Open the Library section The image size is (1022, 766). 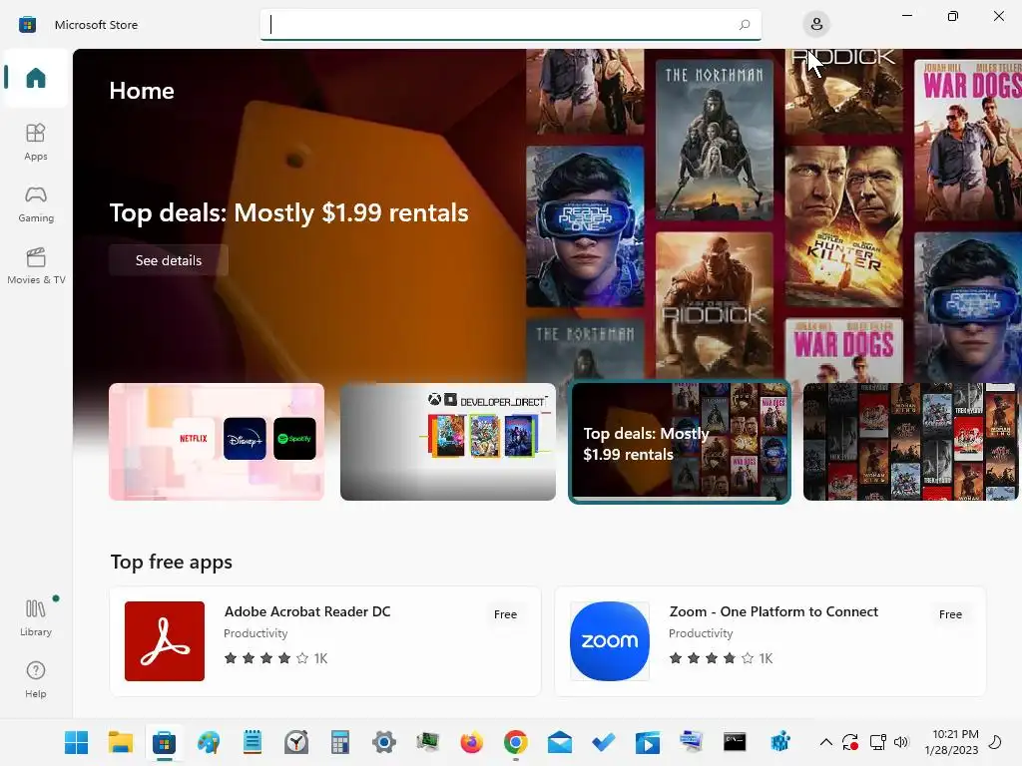point(36,616)
